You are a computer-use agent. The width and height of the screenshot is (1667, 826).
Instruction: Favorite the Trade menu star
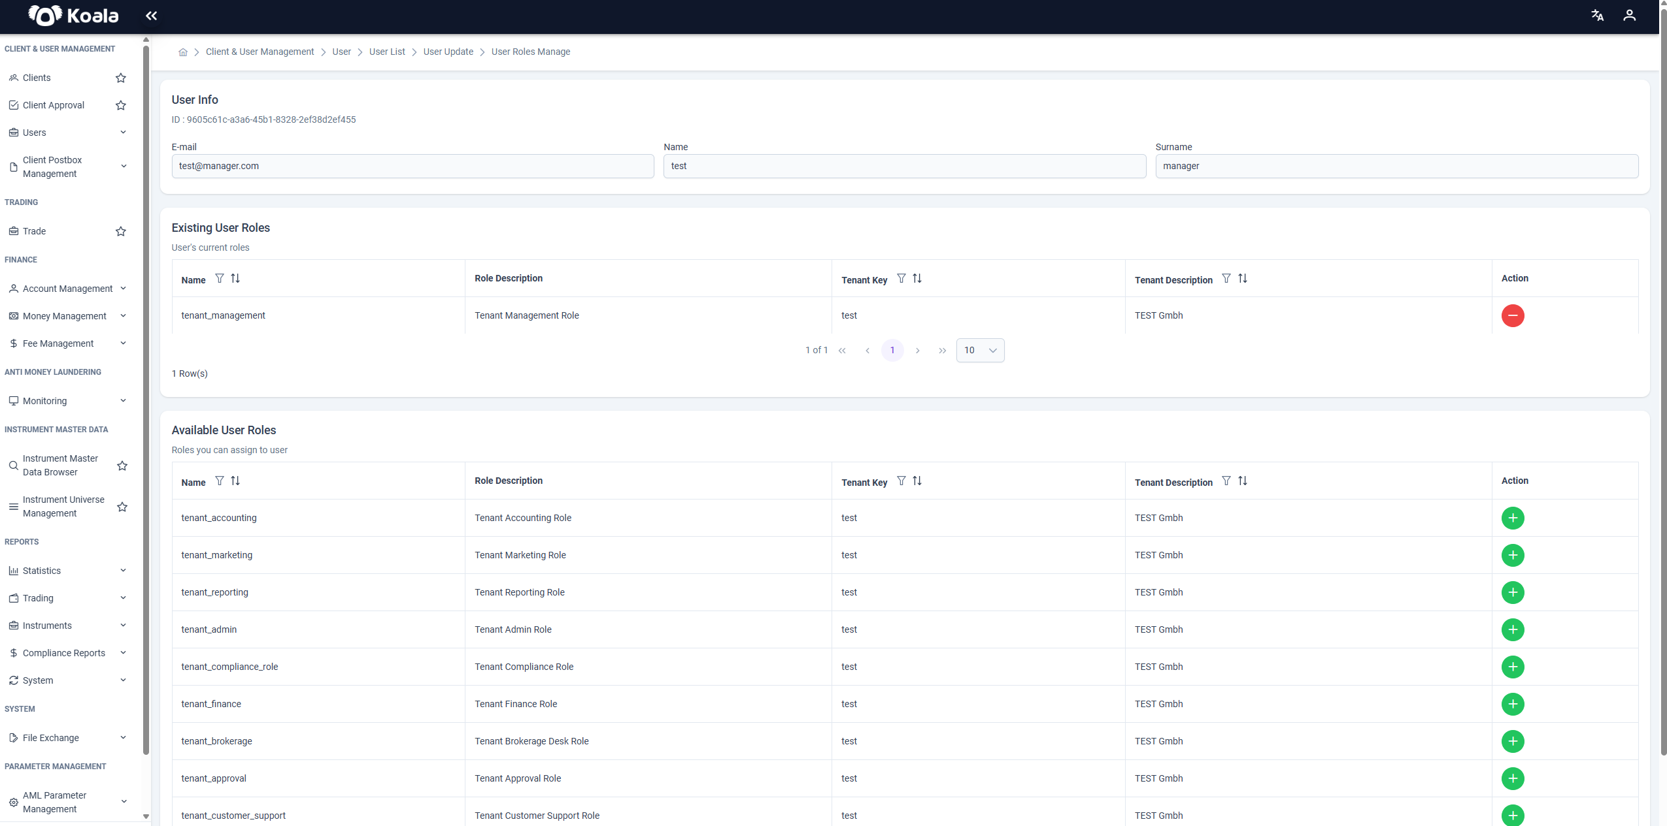coord(121,231)
